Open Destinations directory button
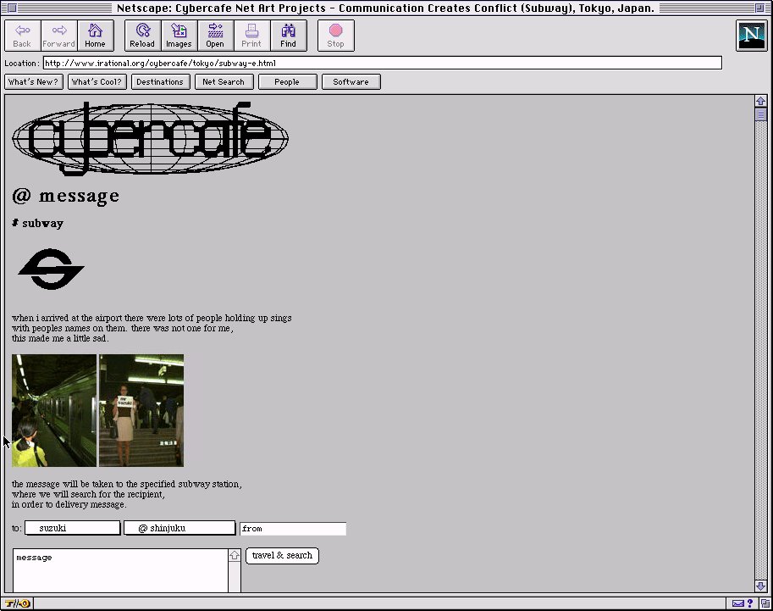The height and width of the screenshot is (611, 773). [161, 82]
